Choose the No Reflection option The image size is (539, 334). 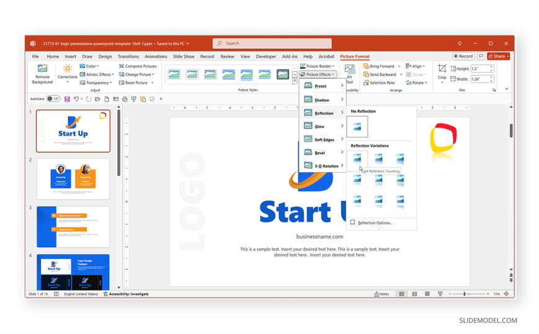tap(357, 126)
